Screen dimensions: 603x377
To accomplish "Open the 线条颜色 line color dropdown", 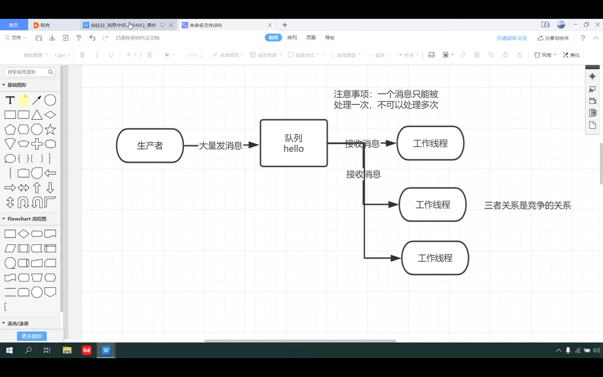I will (228, 55).
